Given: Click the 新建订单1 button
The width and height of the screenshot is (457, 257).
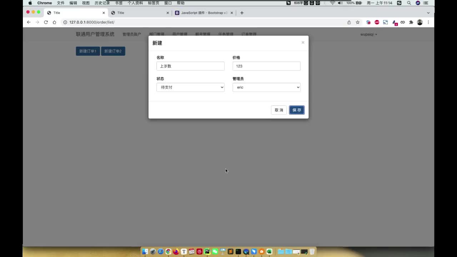Looking at the screenshot, I should click(88, 51).
